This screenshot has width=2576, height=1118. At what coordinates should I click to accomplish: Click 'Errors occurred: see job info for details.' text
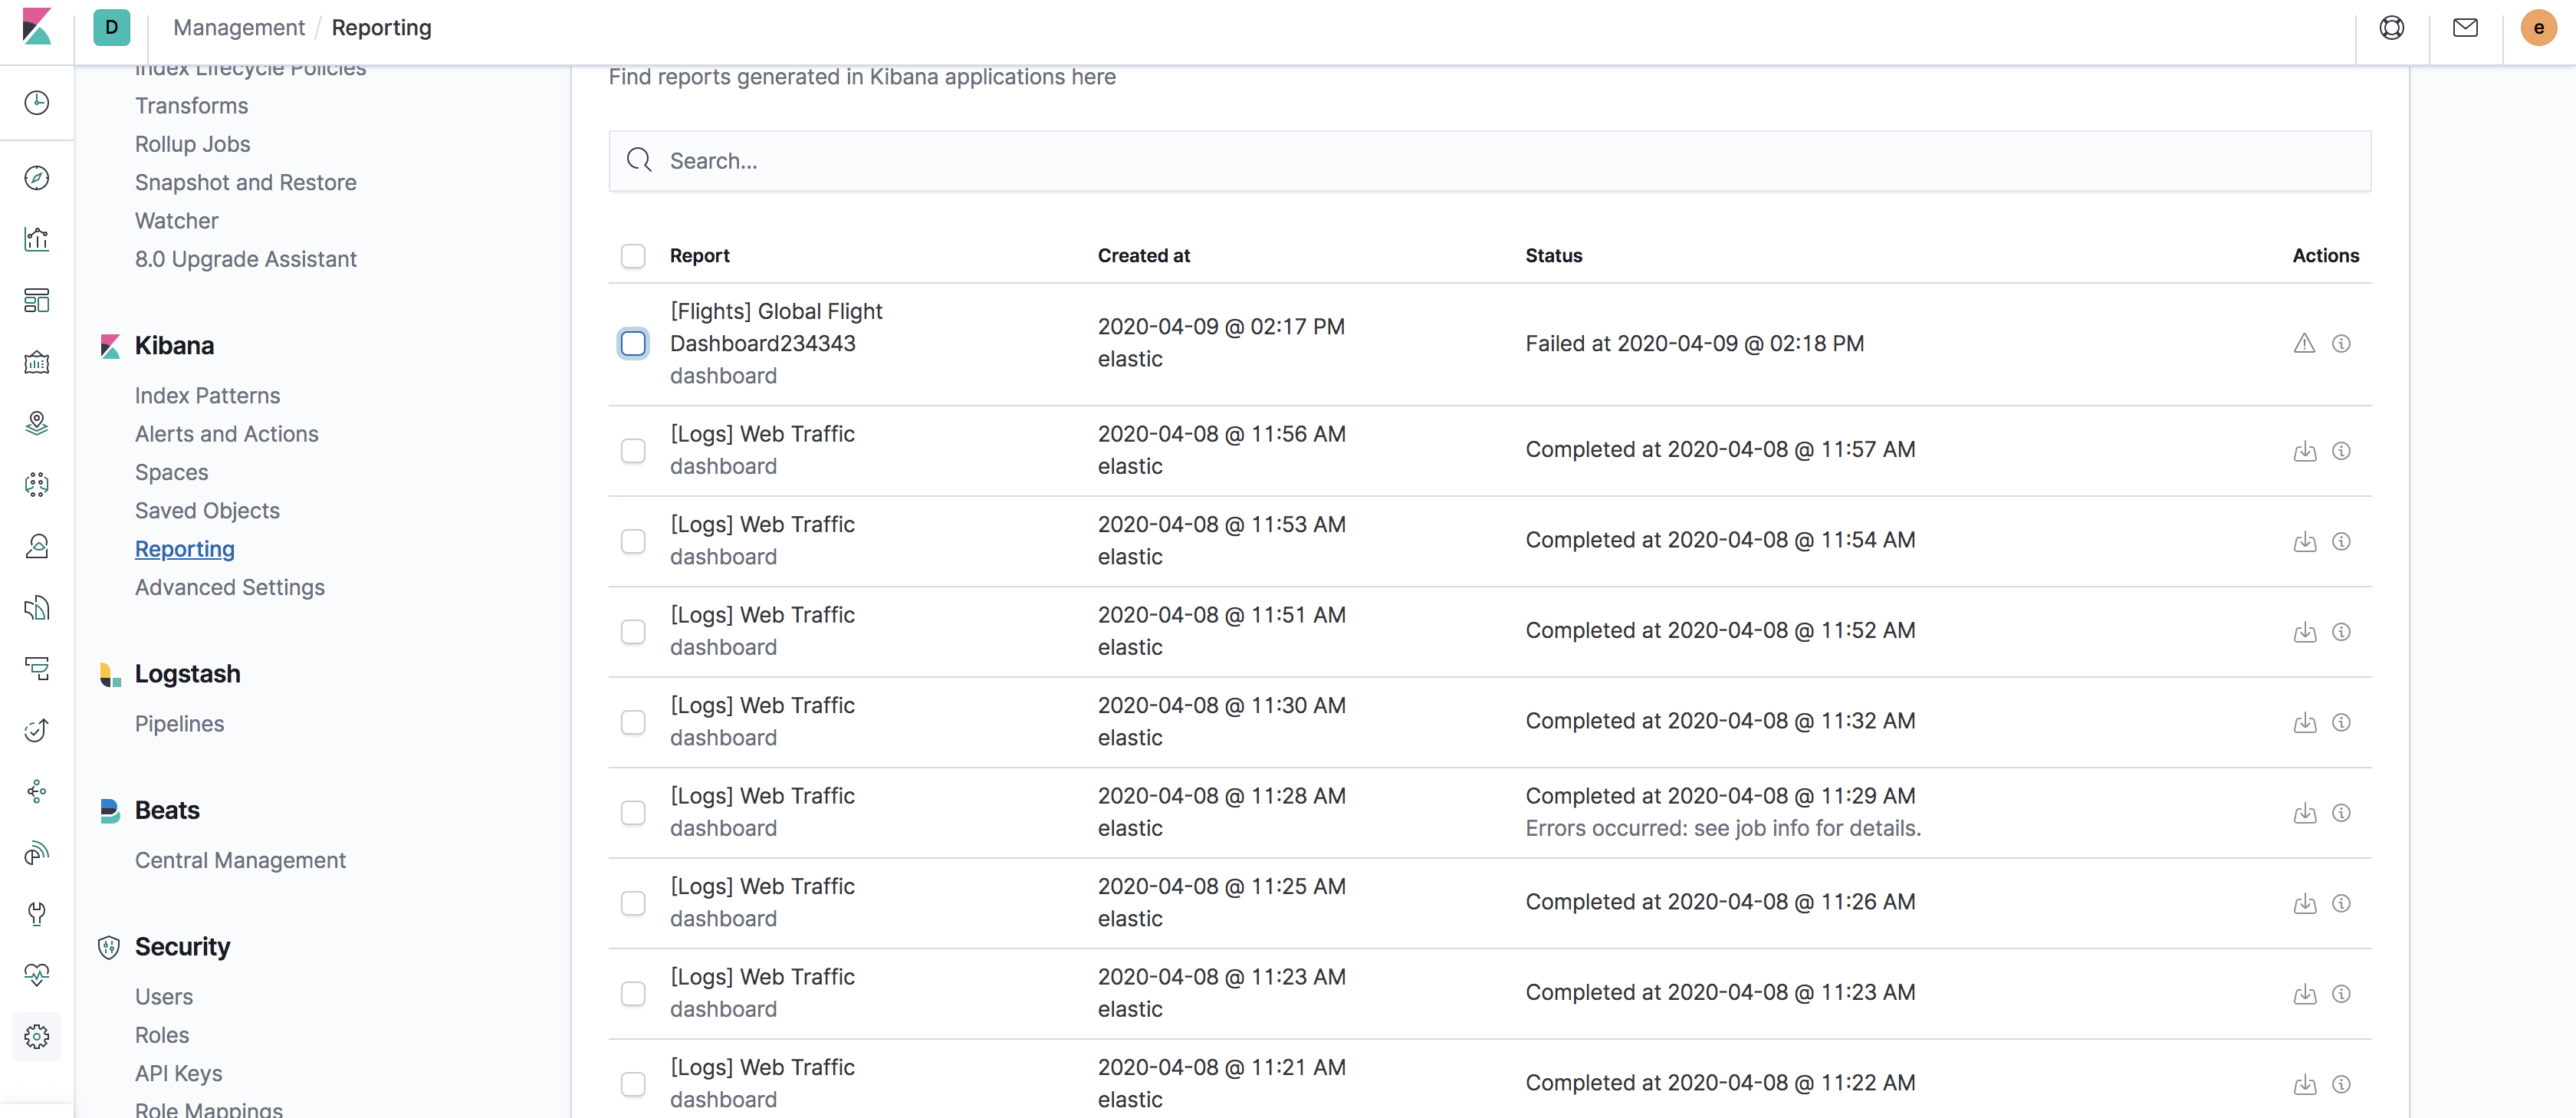pos(1724,829)
